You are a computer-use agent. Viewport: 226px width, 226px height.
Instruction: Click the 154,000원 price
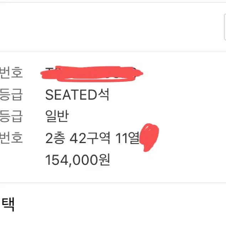[x=77, y=160]
